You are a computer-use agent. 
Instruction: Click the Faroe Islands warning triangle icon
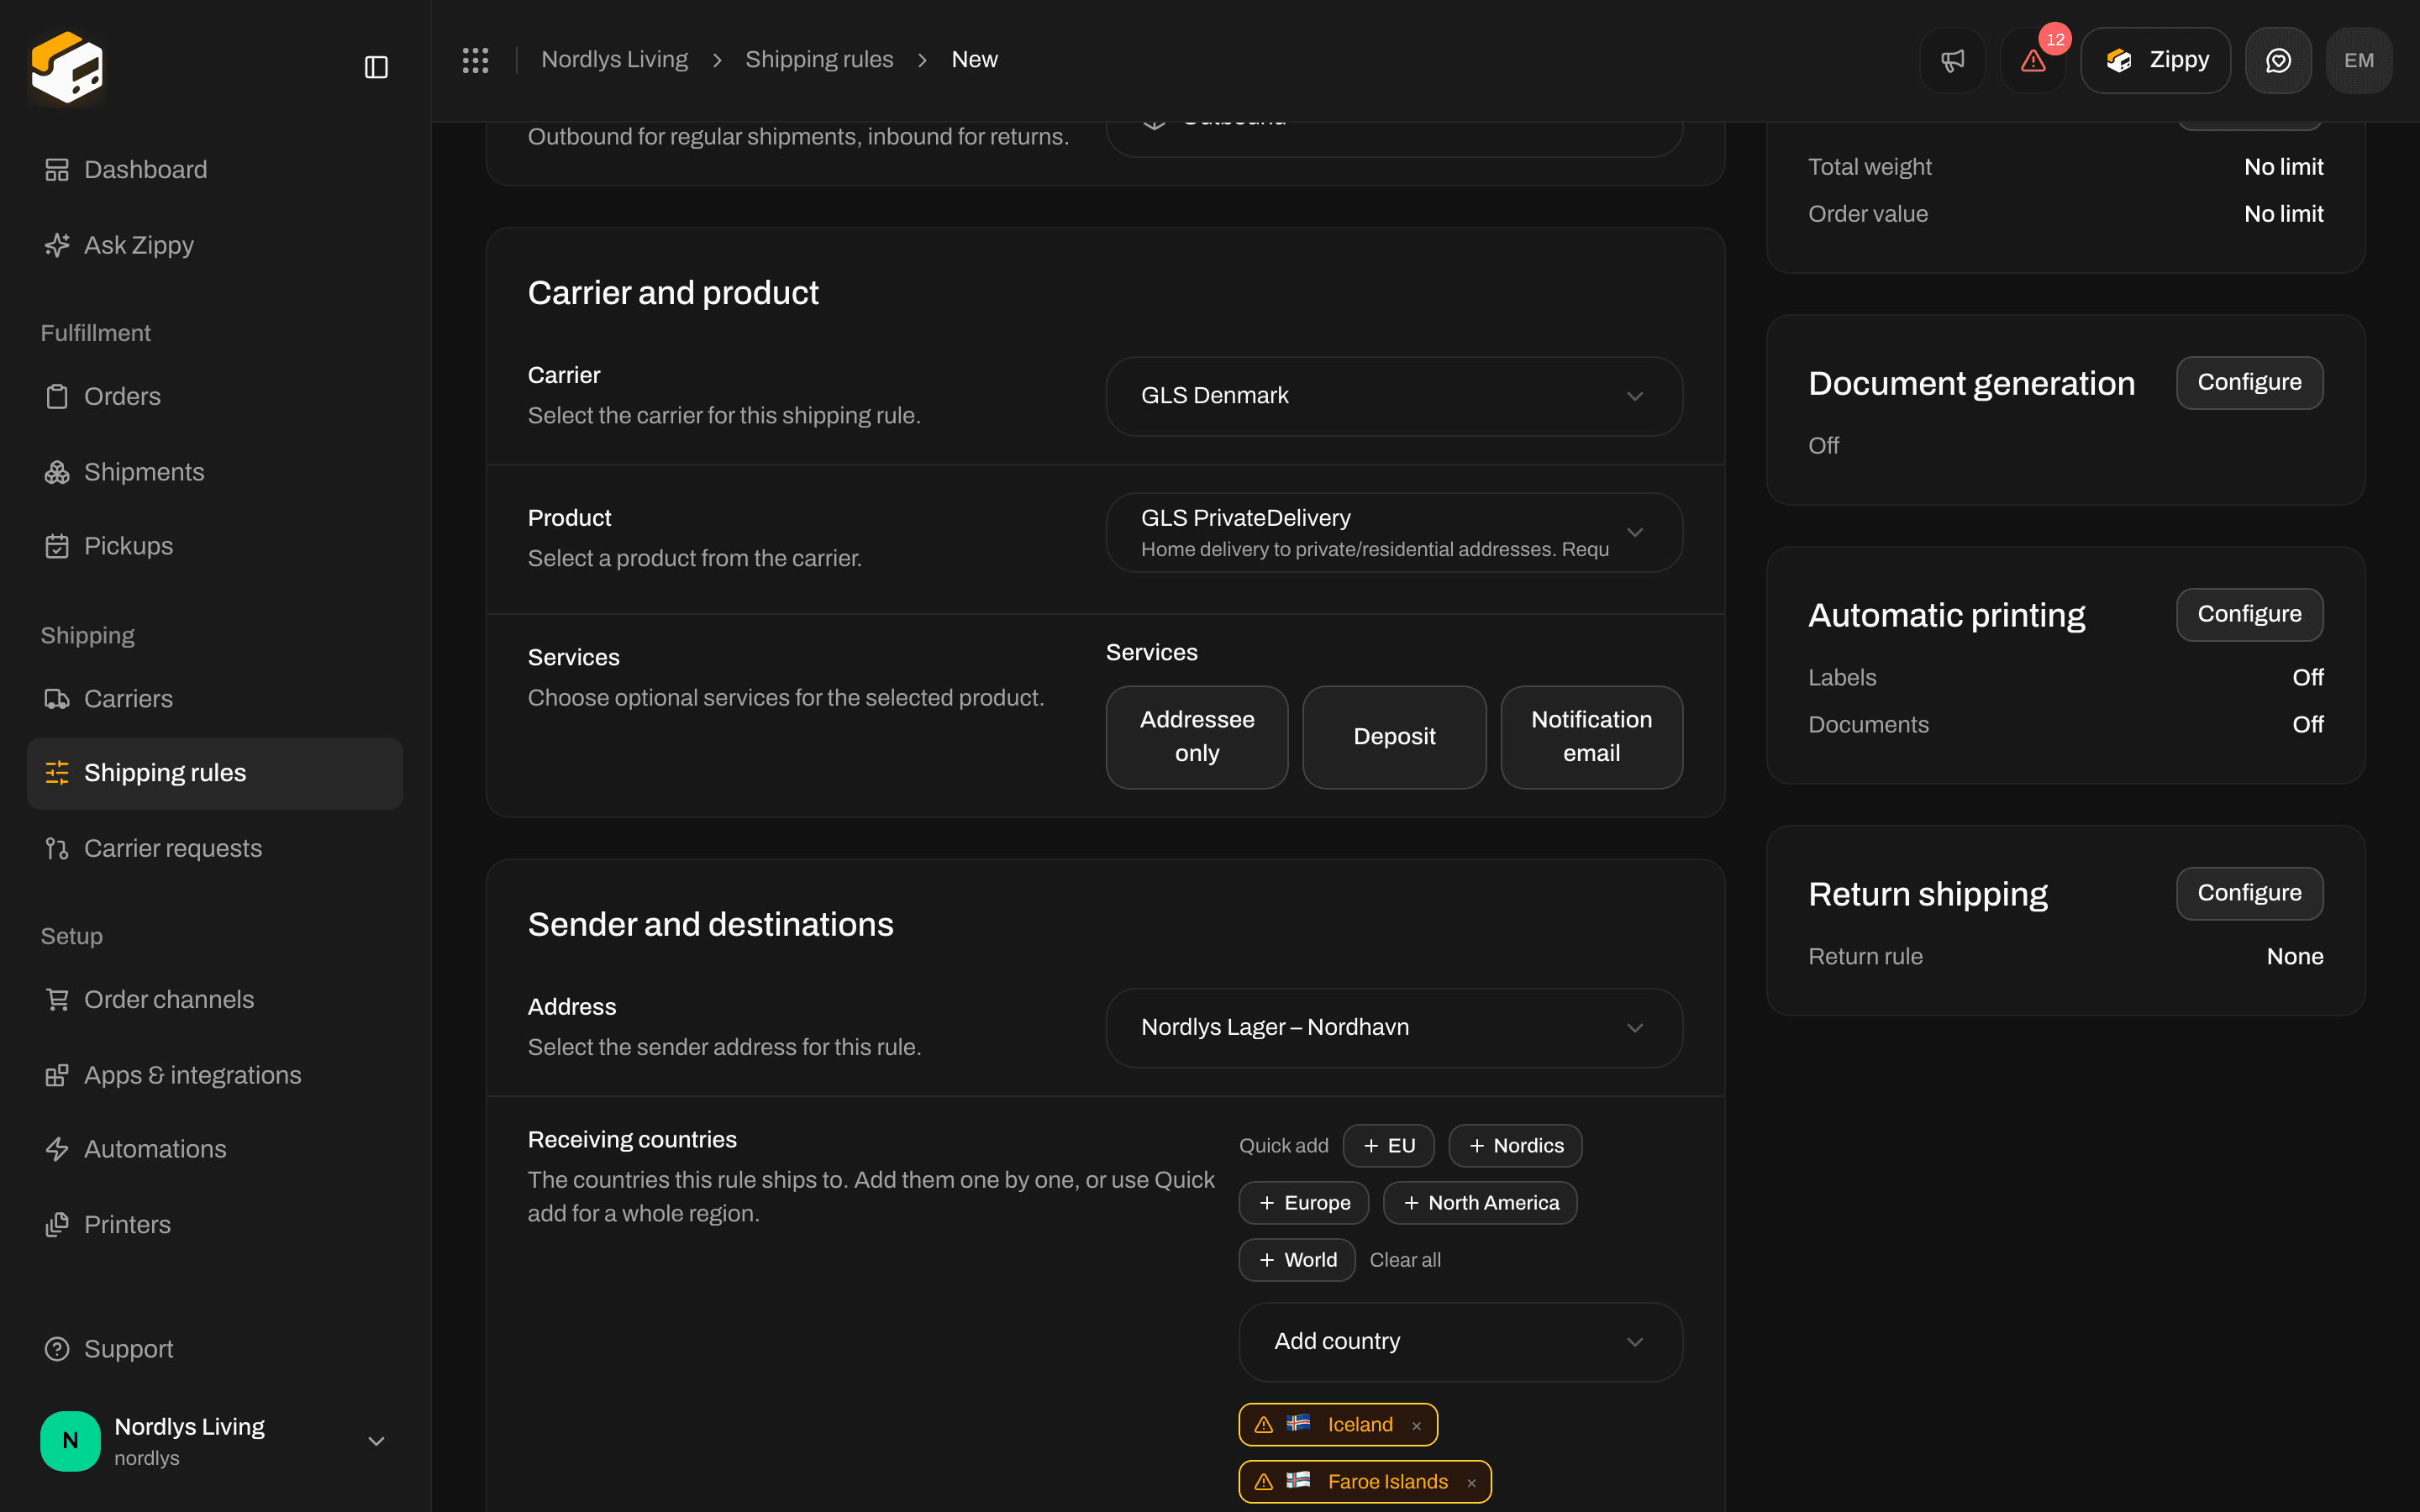pos(1264,1482)
